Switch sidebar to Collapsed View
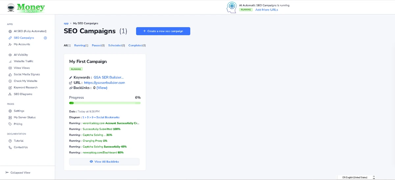 pos(20,172)
